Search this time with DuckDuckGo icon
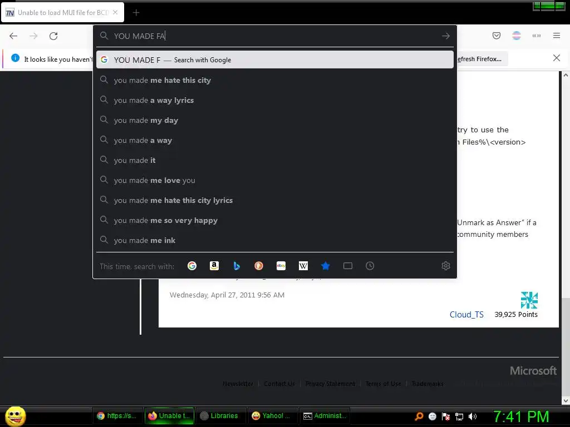This screenshot has height=427, width=570. (x=259, y=266)
